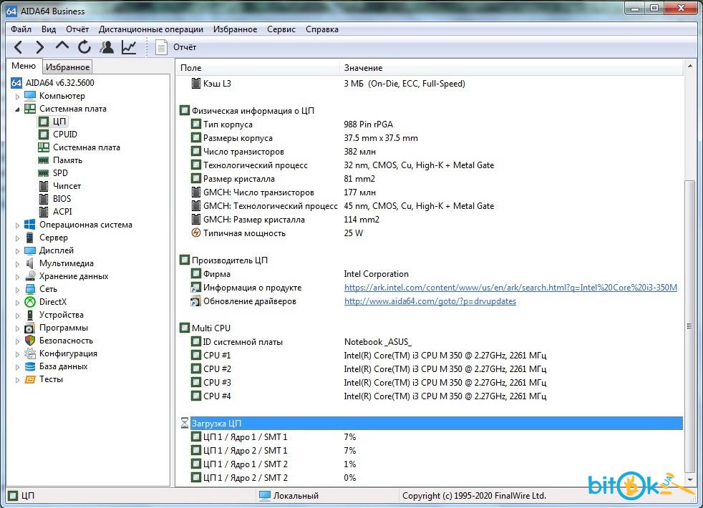Open the Вид menu

coord(49,29)
